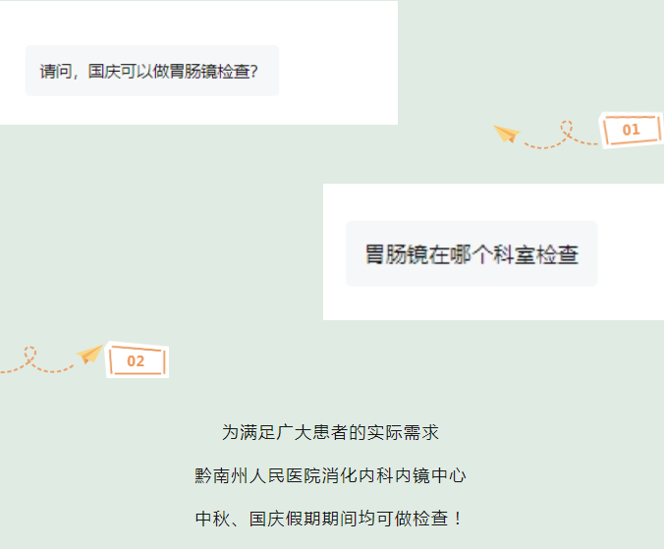Click the paper plane icon beside the 01 label

[507, 134]
